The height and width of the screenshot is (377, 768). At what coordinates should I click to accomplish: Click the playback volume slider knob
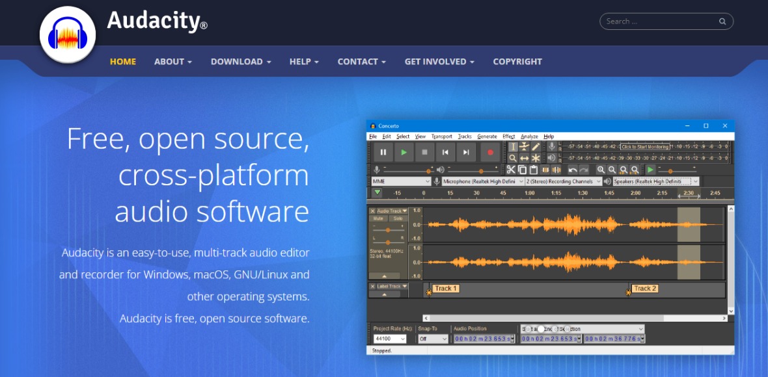click(x=481, y=171)
